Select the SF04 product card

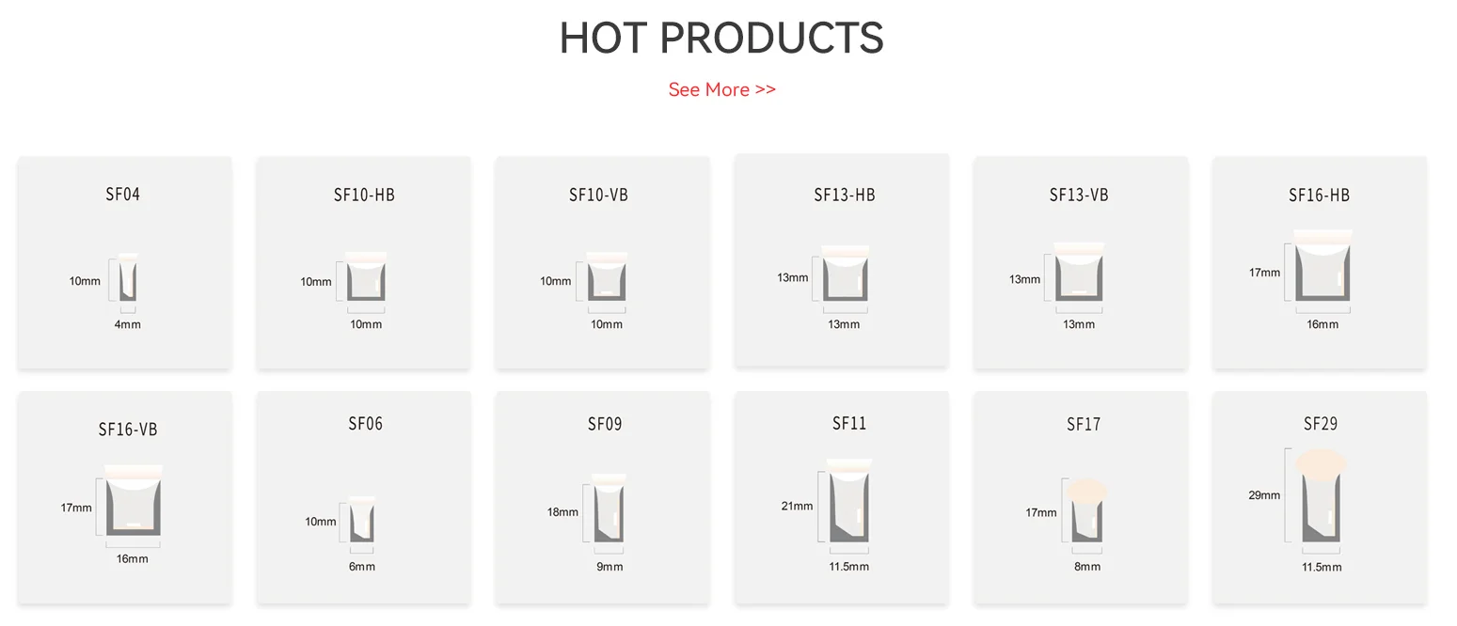click(124, 262)
